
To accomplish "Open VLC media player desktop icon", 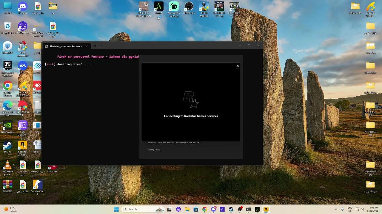I will [7, 168].
